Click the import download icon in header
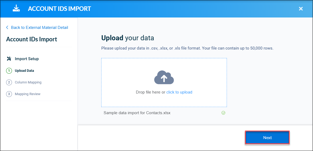Image resolution: width=313 pixels, height=151 pixels. (16, 8)
